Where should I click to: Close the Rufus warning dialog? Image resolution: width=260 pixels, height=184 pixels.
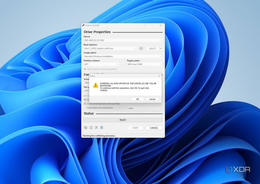[x=159, y=76]
